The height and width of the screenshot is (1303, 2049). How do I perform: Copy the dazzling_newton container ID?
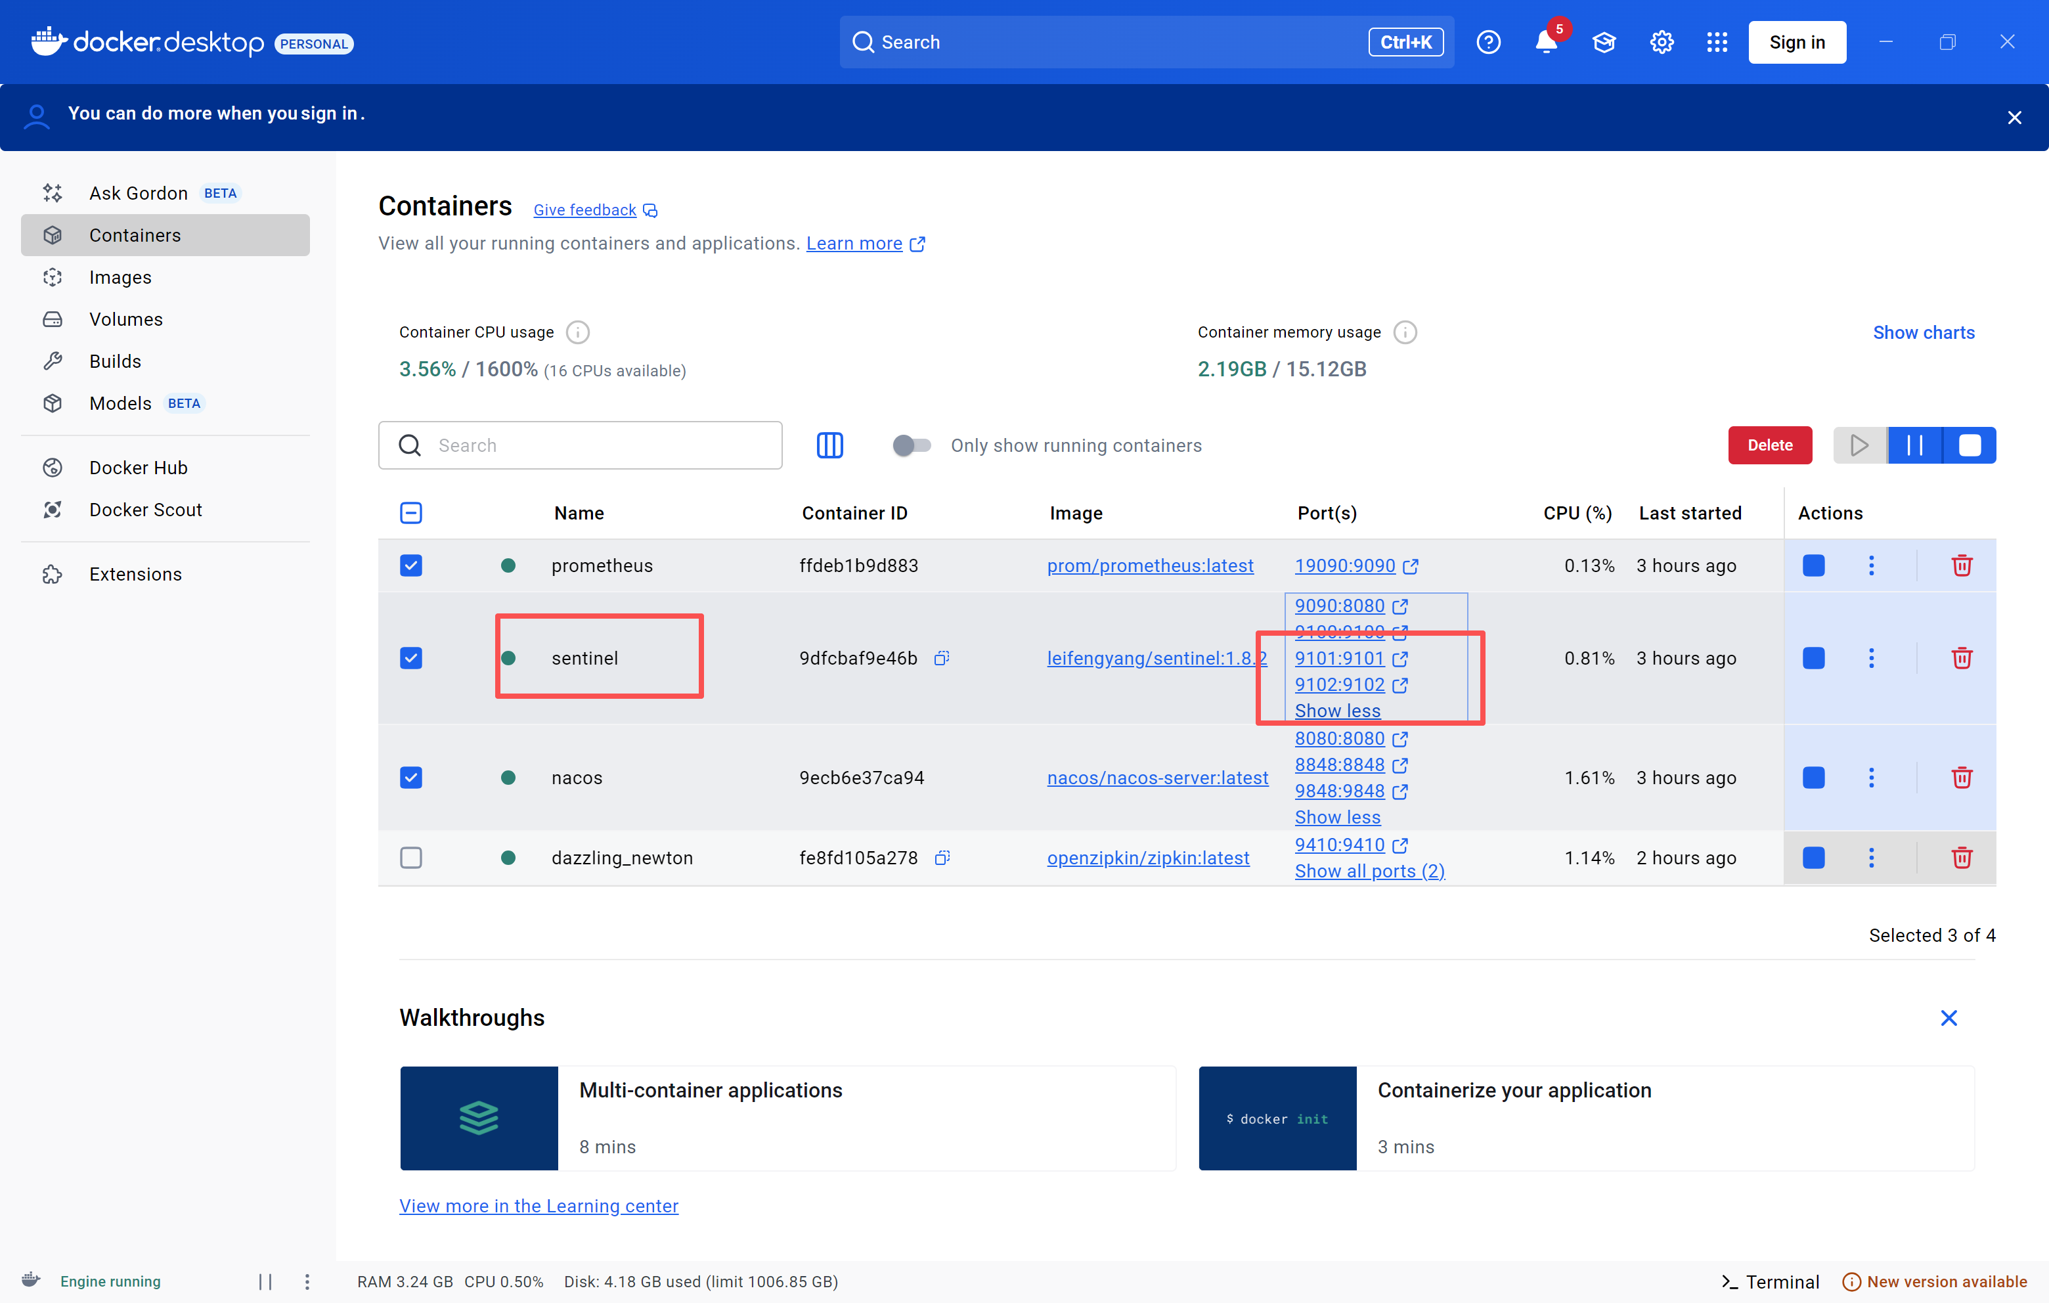(x=942, y=858)
